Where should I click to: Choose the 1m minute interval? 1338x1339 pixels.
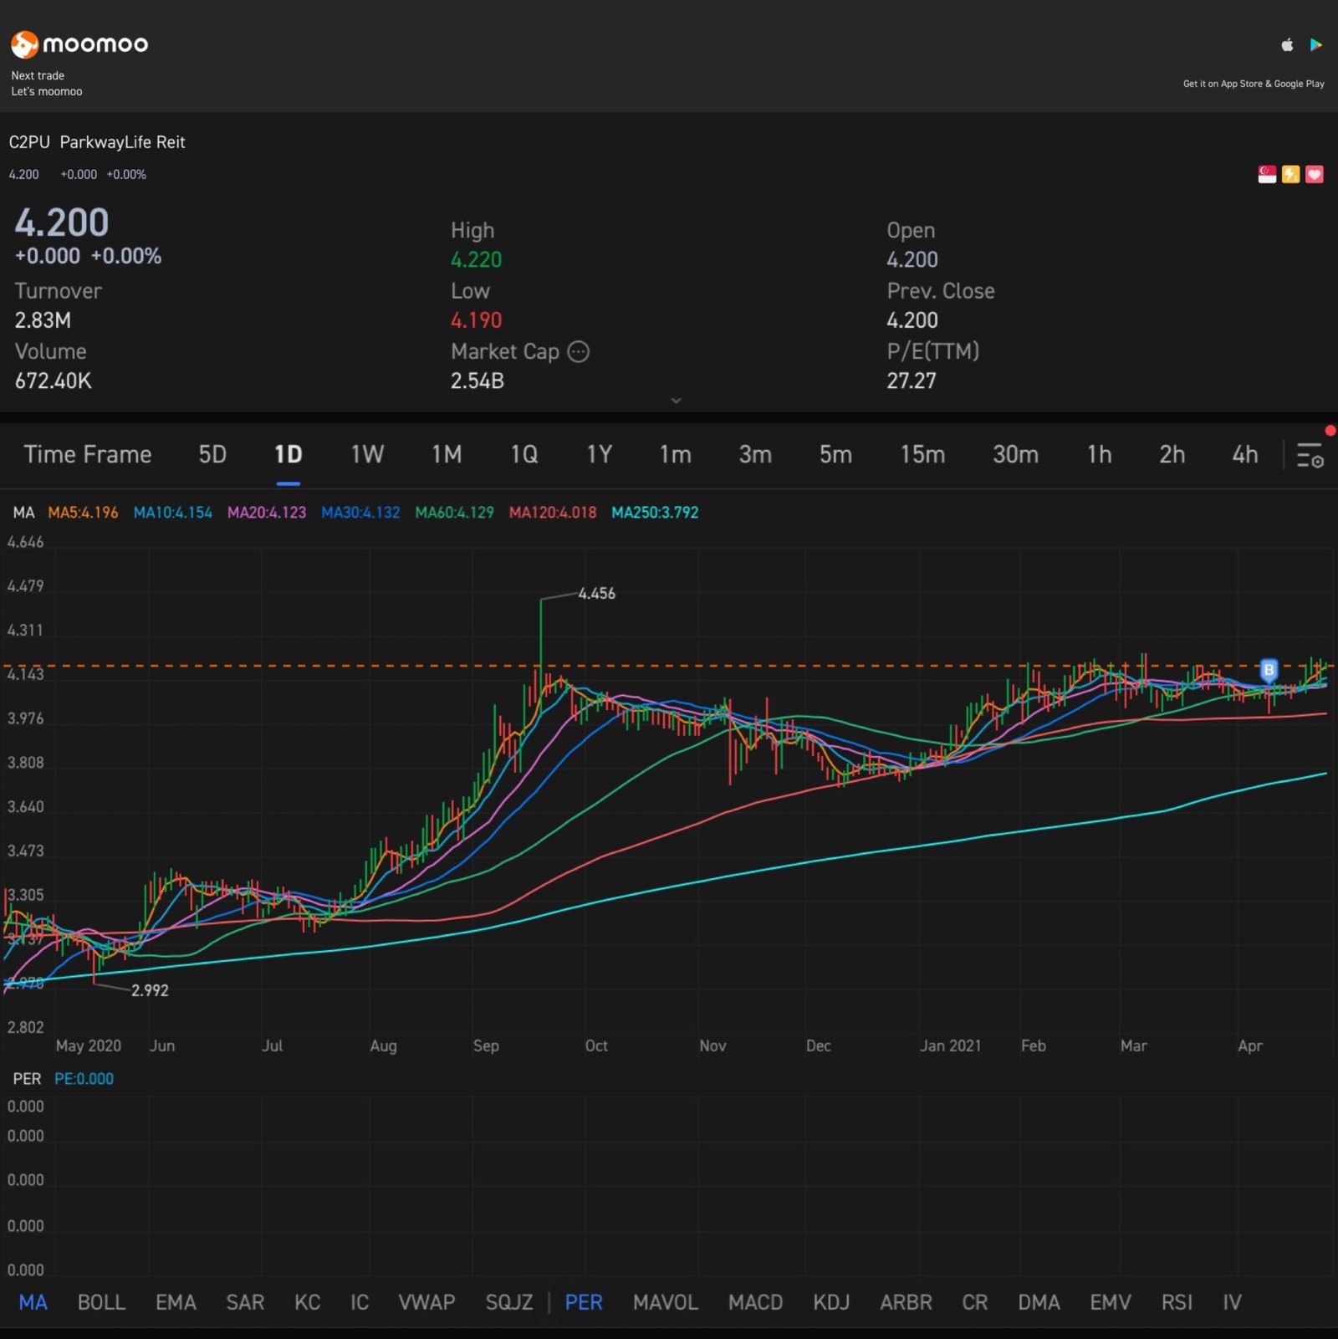coord(675,454)
